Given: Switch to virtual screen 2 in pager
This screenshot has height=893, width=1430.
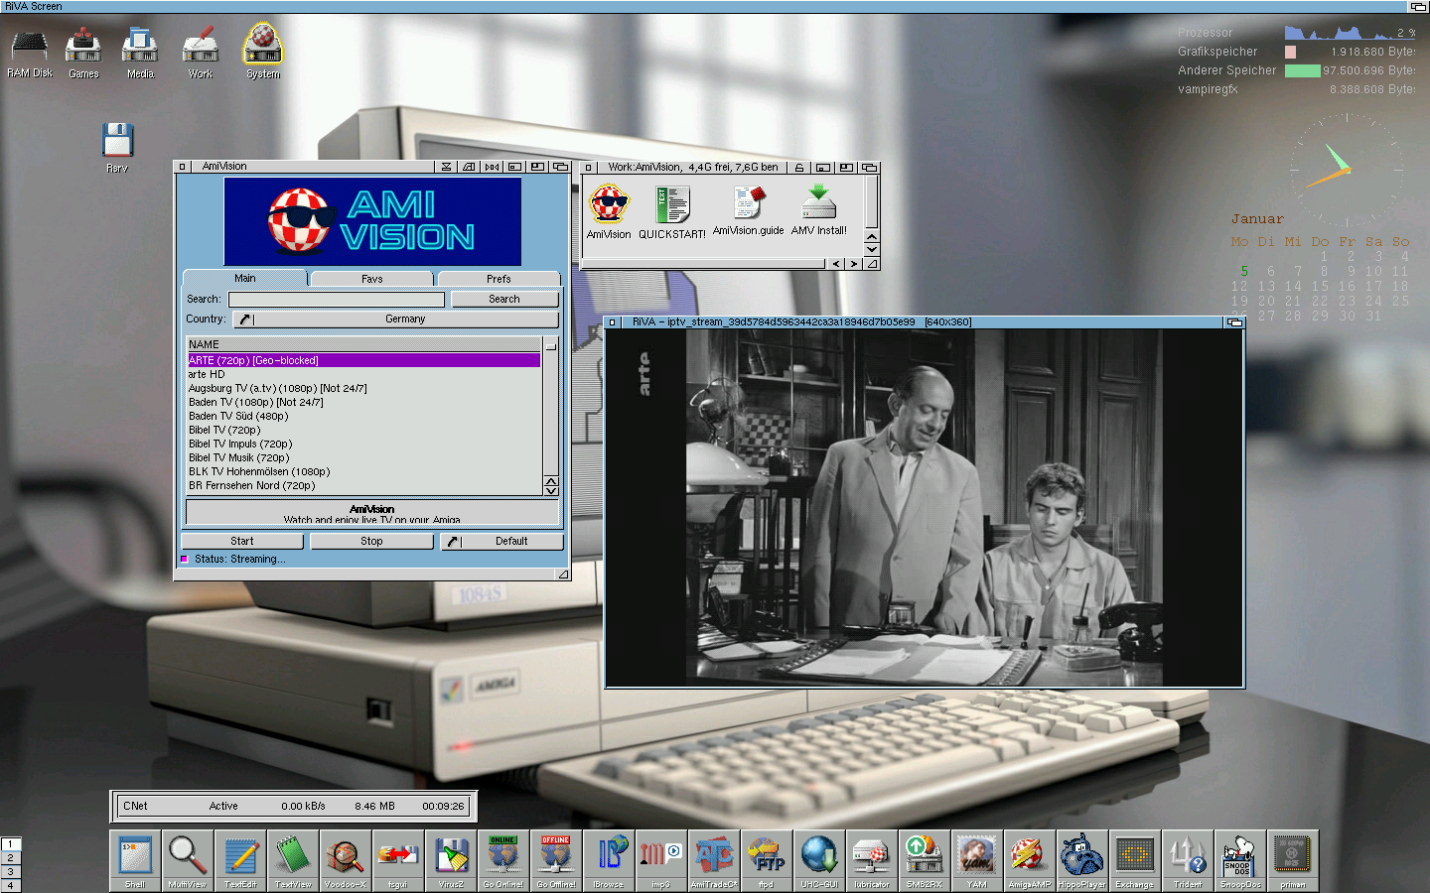Looking at the screenshot, I should pos(11,857).
